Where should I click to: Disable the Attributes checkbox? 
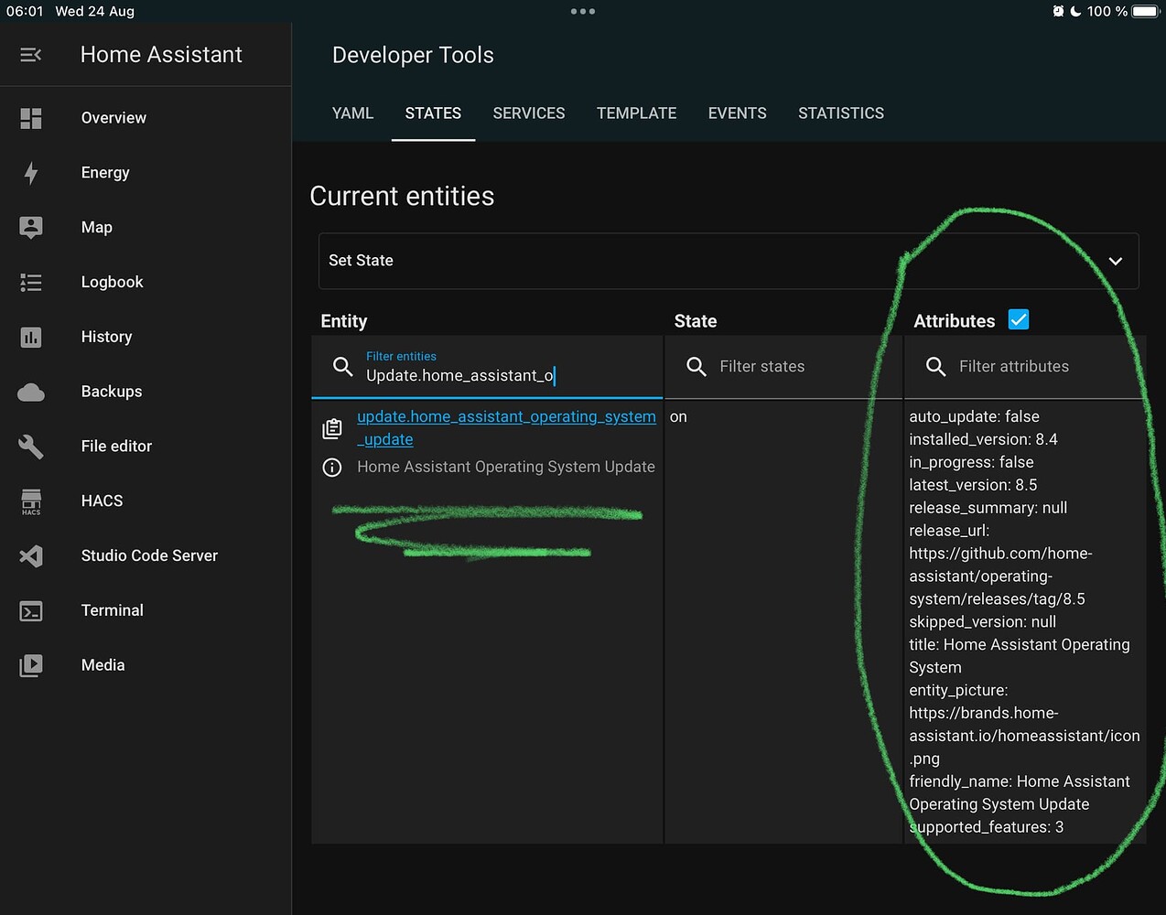(x=1019, y=319)
